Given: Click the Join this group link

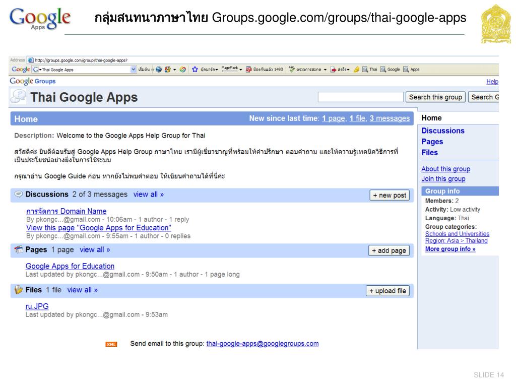Looking at the screenshot, I should click(443, 179).
